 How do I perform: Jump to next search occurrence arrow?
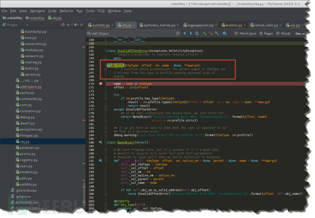coord(191,33)
